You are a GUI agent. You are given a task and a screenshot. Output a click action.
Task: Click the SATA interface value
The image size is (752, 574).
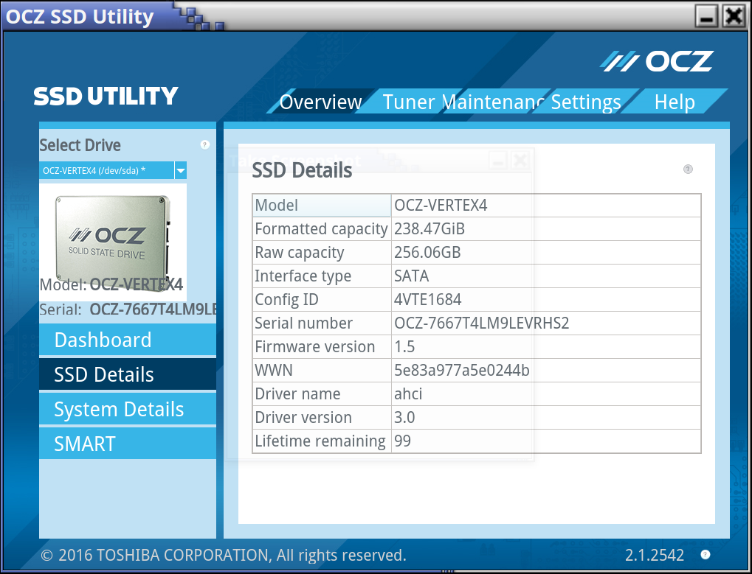[x=546, y=276]
